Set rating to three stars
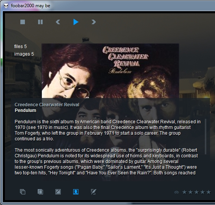 click(x=197, y=192)
